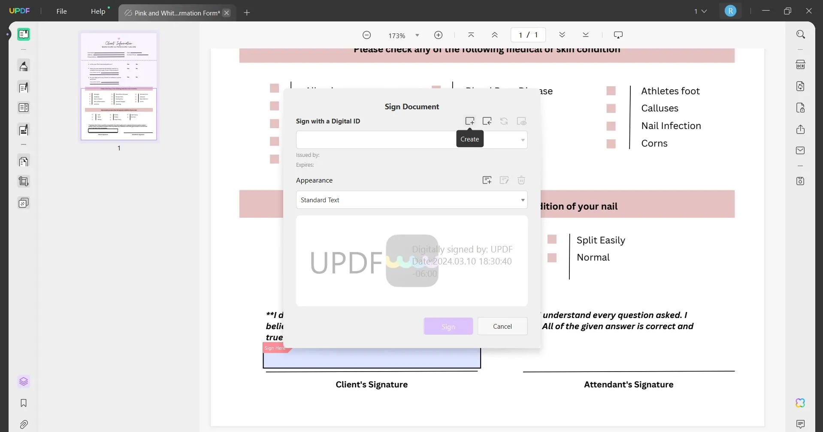Screen dimensions: 823x432
Task: Click the Appearance label text
Action: tap(314, 180)
